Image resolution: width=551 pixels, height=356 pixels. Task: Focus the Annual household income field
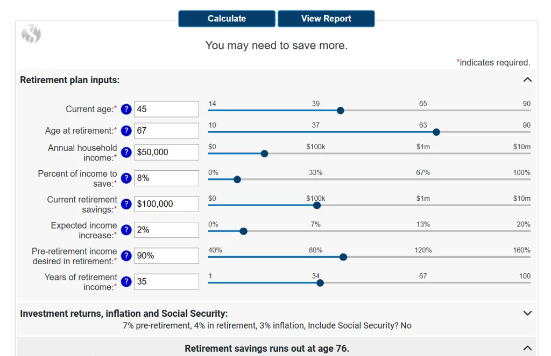166,152
